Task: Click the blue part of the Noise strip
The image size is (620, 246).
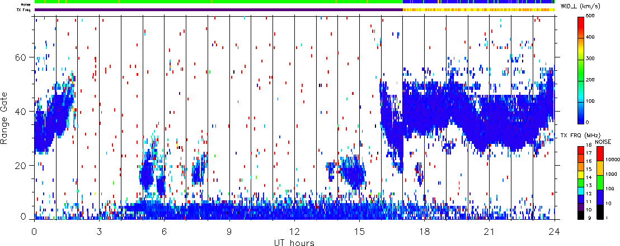Action: (x=478, y=2)
